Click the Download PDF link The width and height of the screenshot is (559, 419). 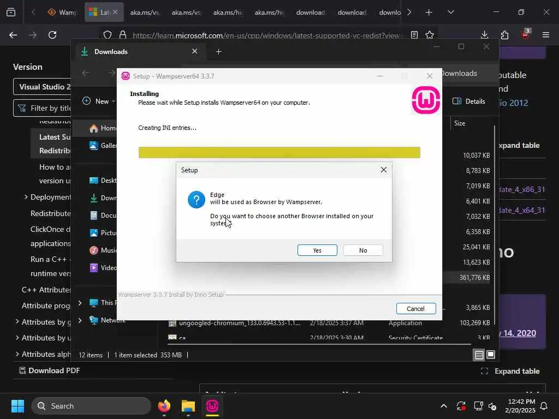pos(50,370)
